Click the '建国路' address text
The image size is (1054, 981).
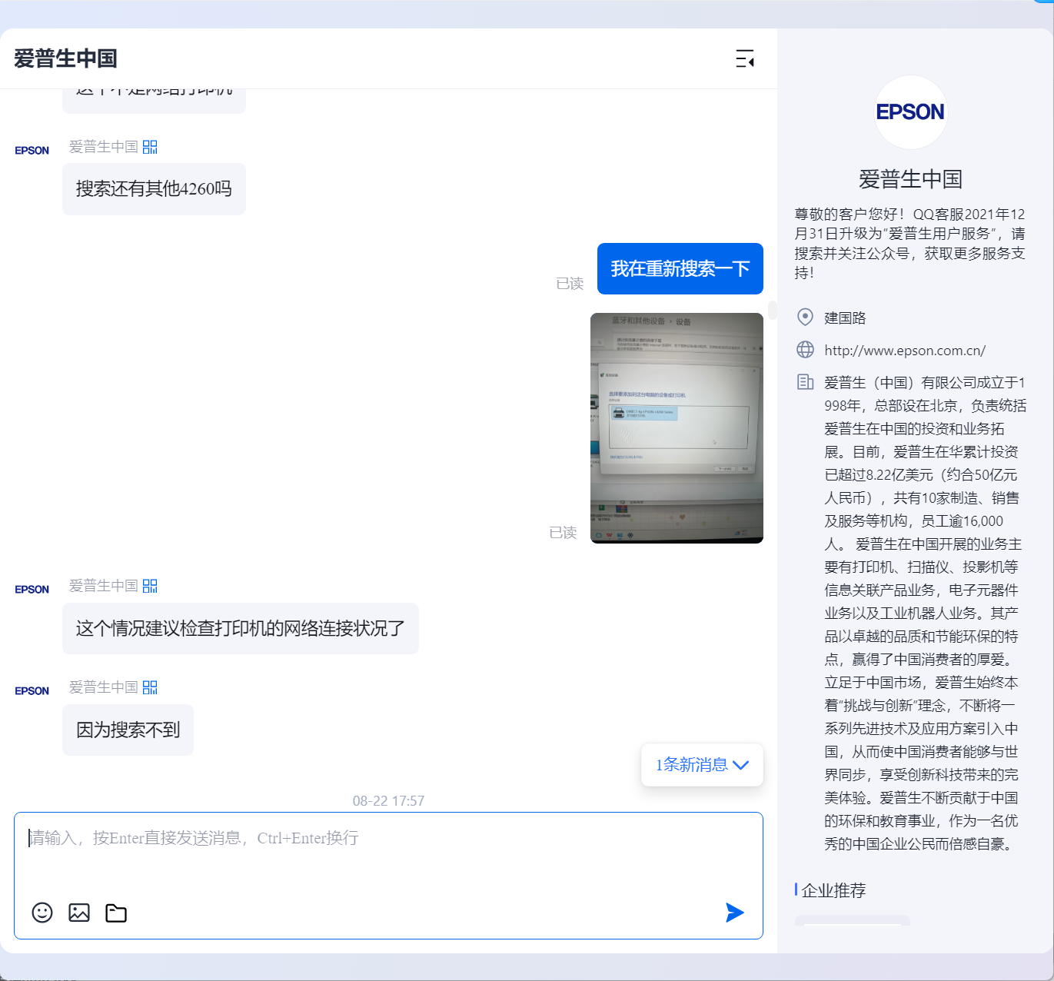pos(845,318)
